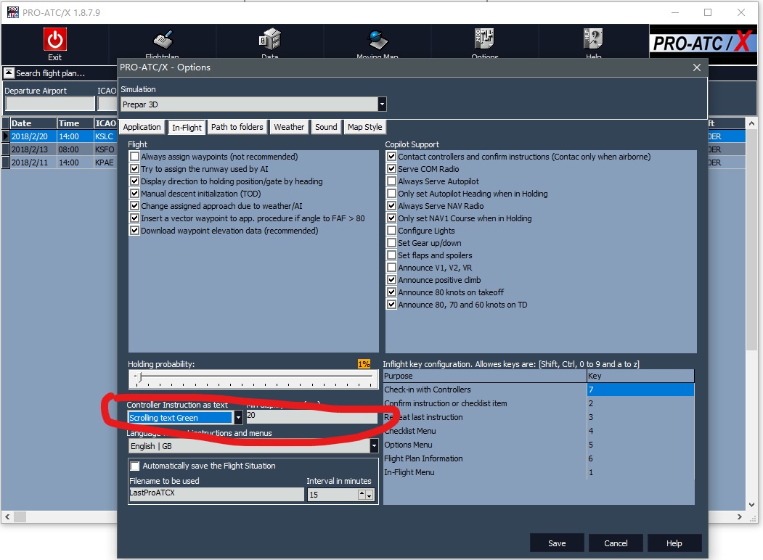Screen dimensions: 763x560
Task: Click the Save button
Action: [x=557, y=543]
